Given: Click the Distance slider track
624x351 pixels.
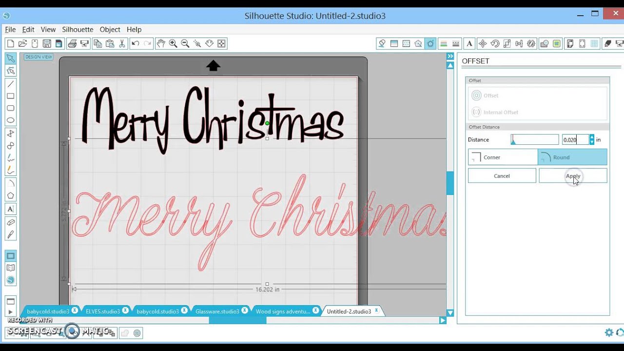Looking at the screenshot, I should (535, 139).
